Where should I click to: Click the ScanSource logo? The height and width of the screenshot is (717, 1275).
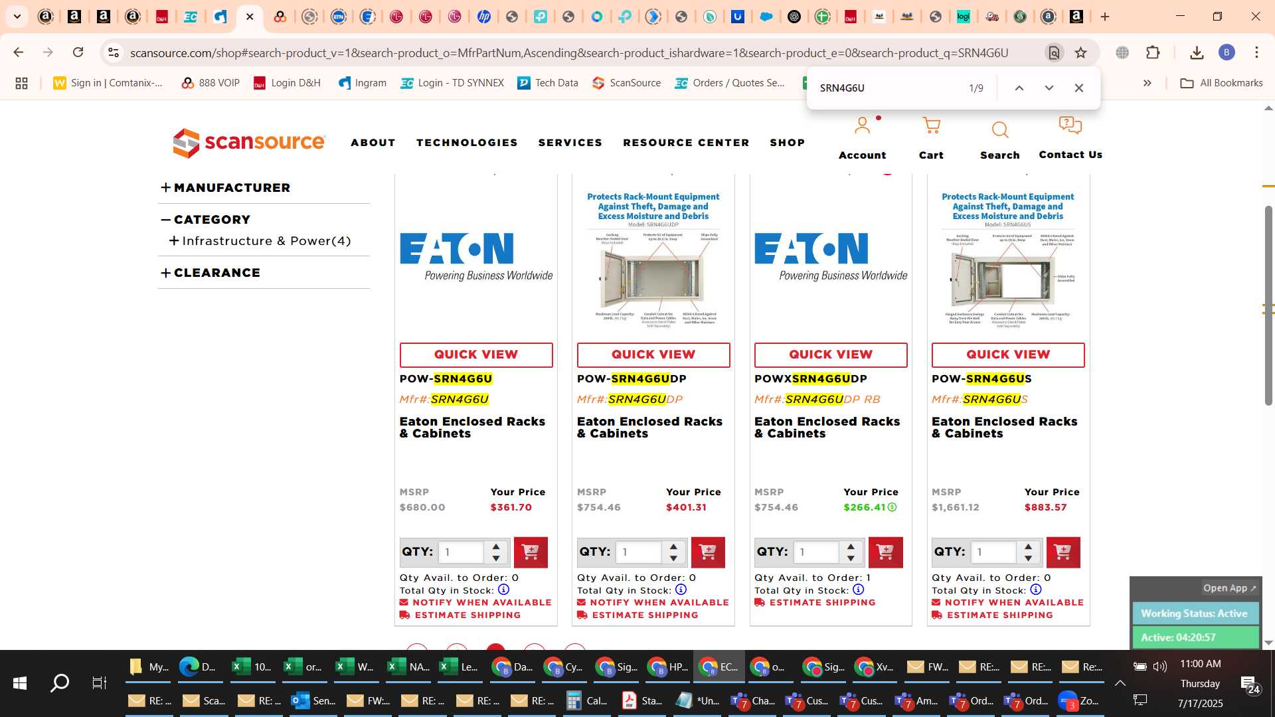[x=249, y=143]
